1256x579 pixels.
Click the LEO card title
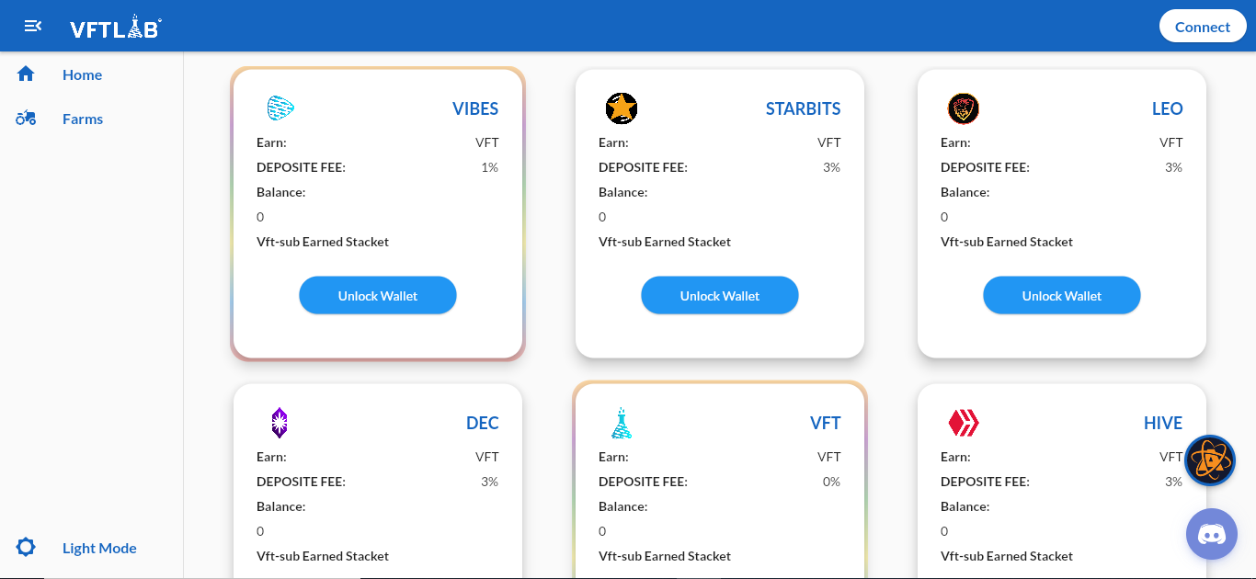point(1167,108)
